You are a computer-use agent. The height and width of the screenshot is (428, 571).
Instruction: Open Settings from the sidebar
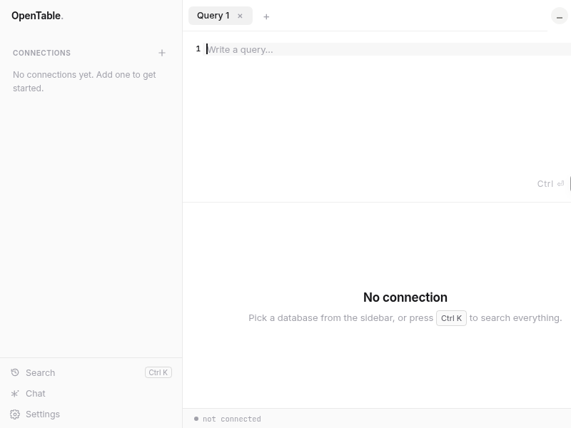point(91,414)
